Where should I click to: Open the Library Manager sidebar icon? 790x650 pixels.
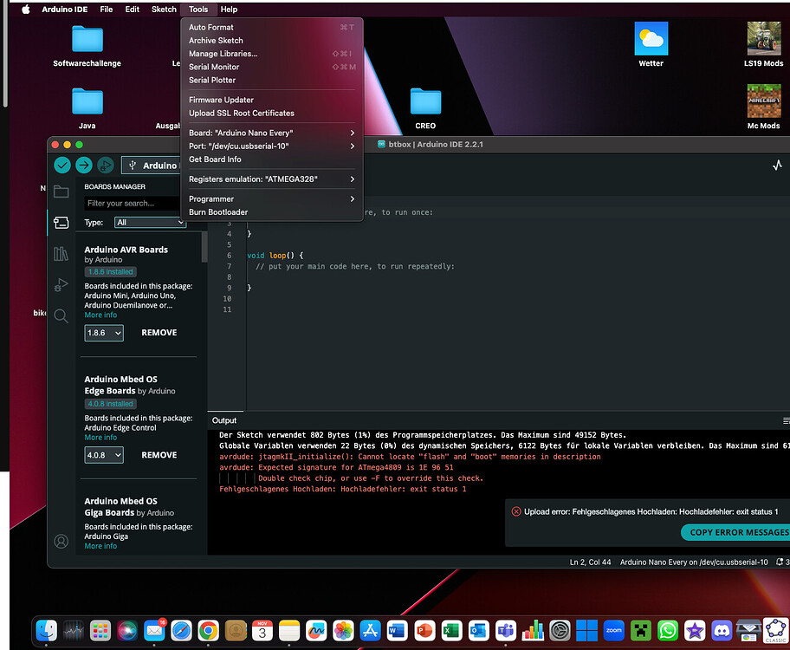pos(61,254)
